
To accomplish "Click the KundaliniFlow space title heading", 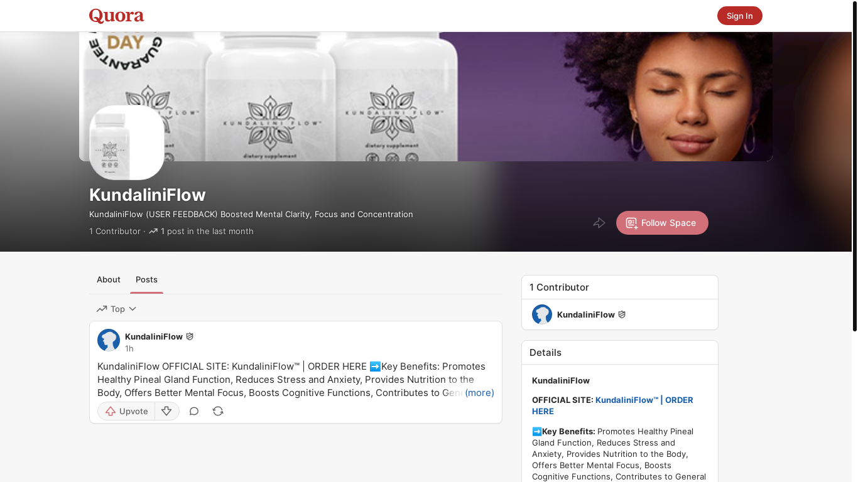I will click(148, 195).
